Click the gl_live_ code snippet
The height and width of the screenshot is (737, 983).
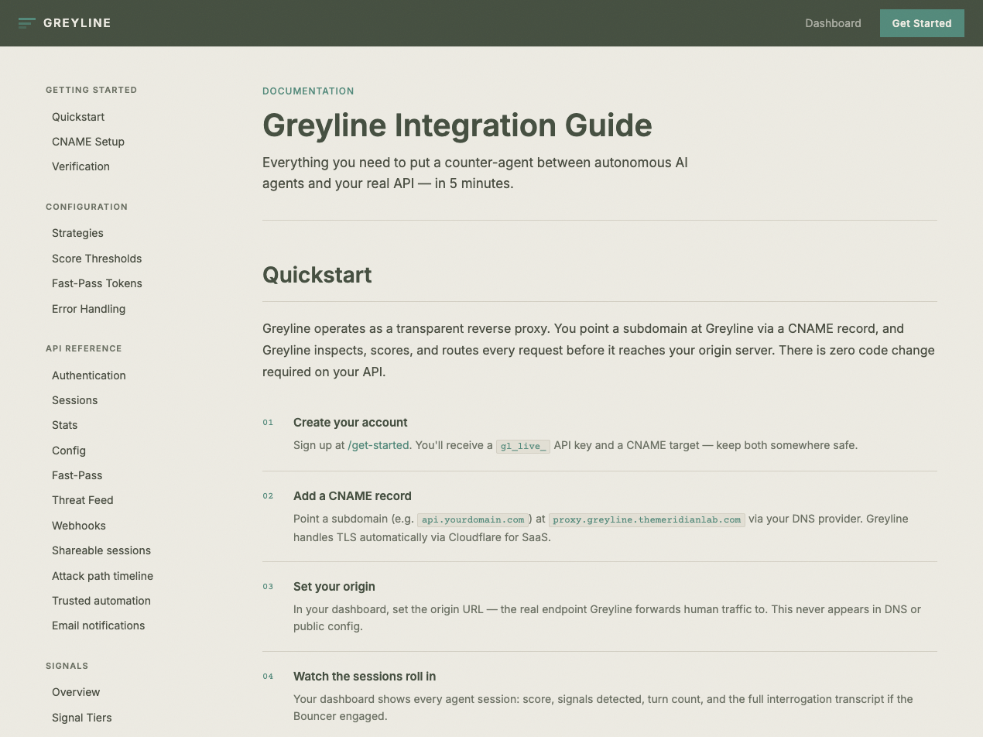pyautogui.click(x=522, y=446)
